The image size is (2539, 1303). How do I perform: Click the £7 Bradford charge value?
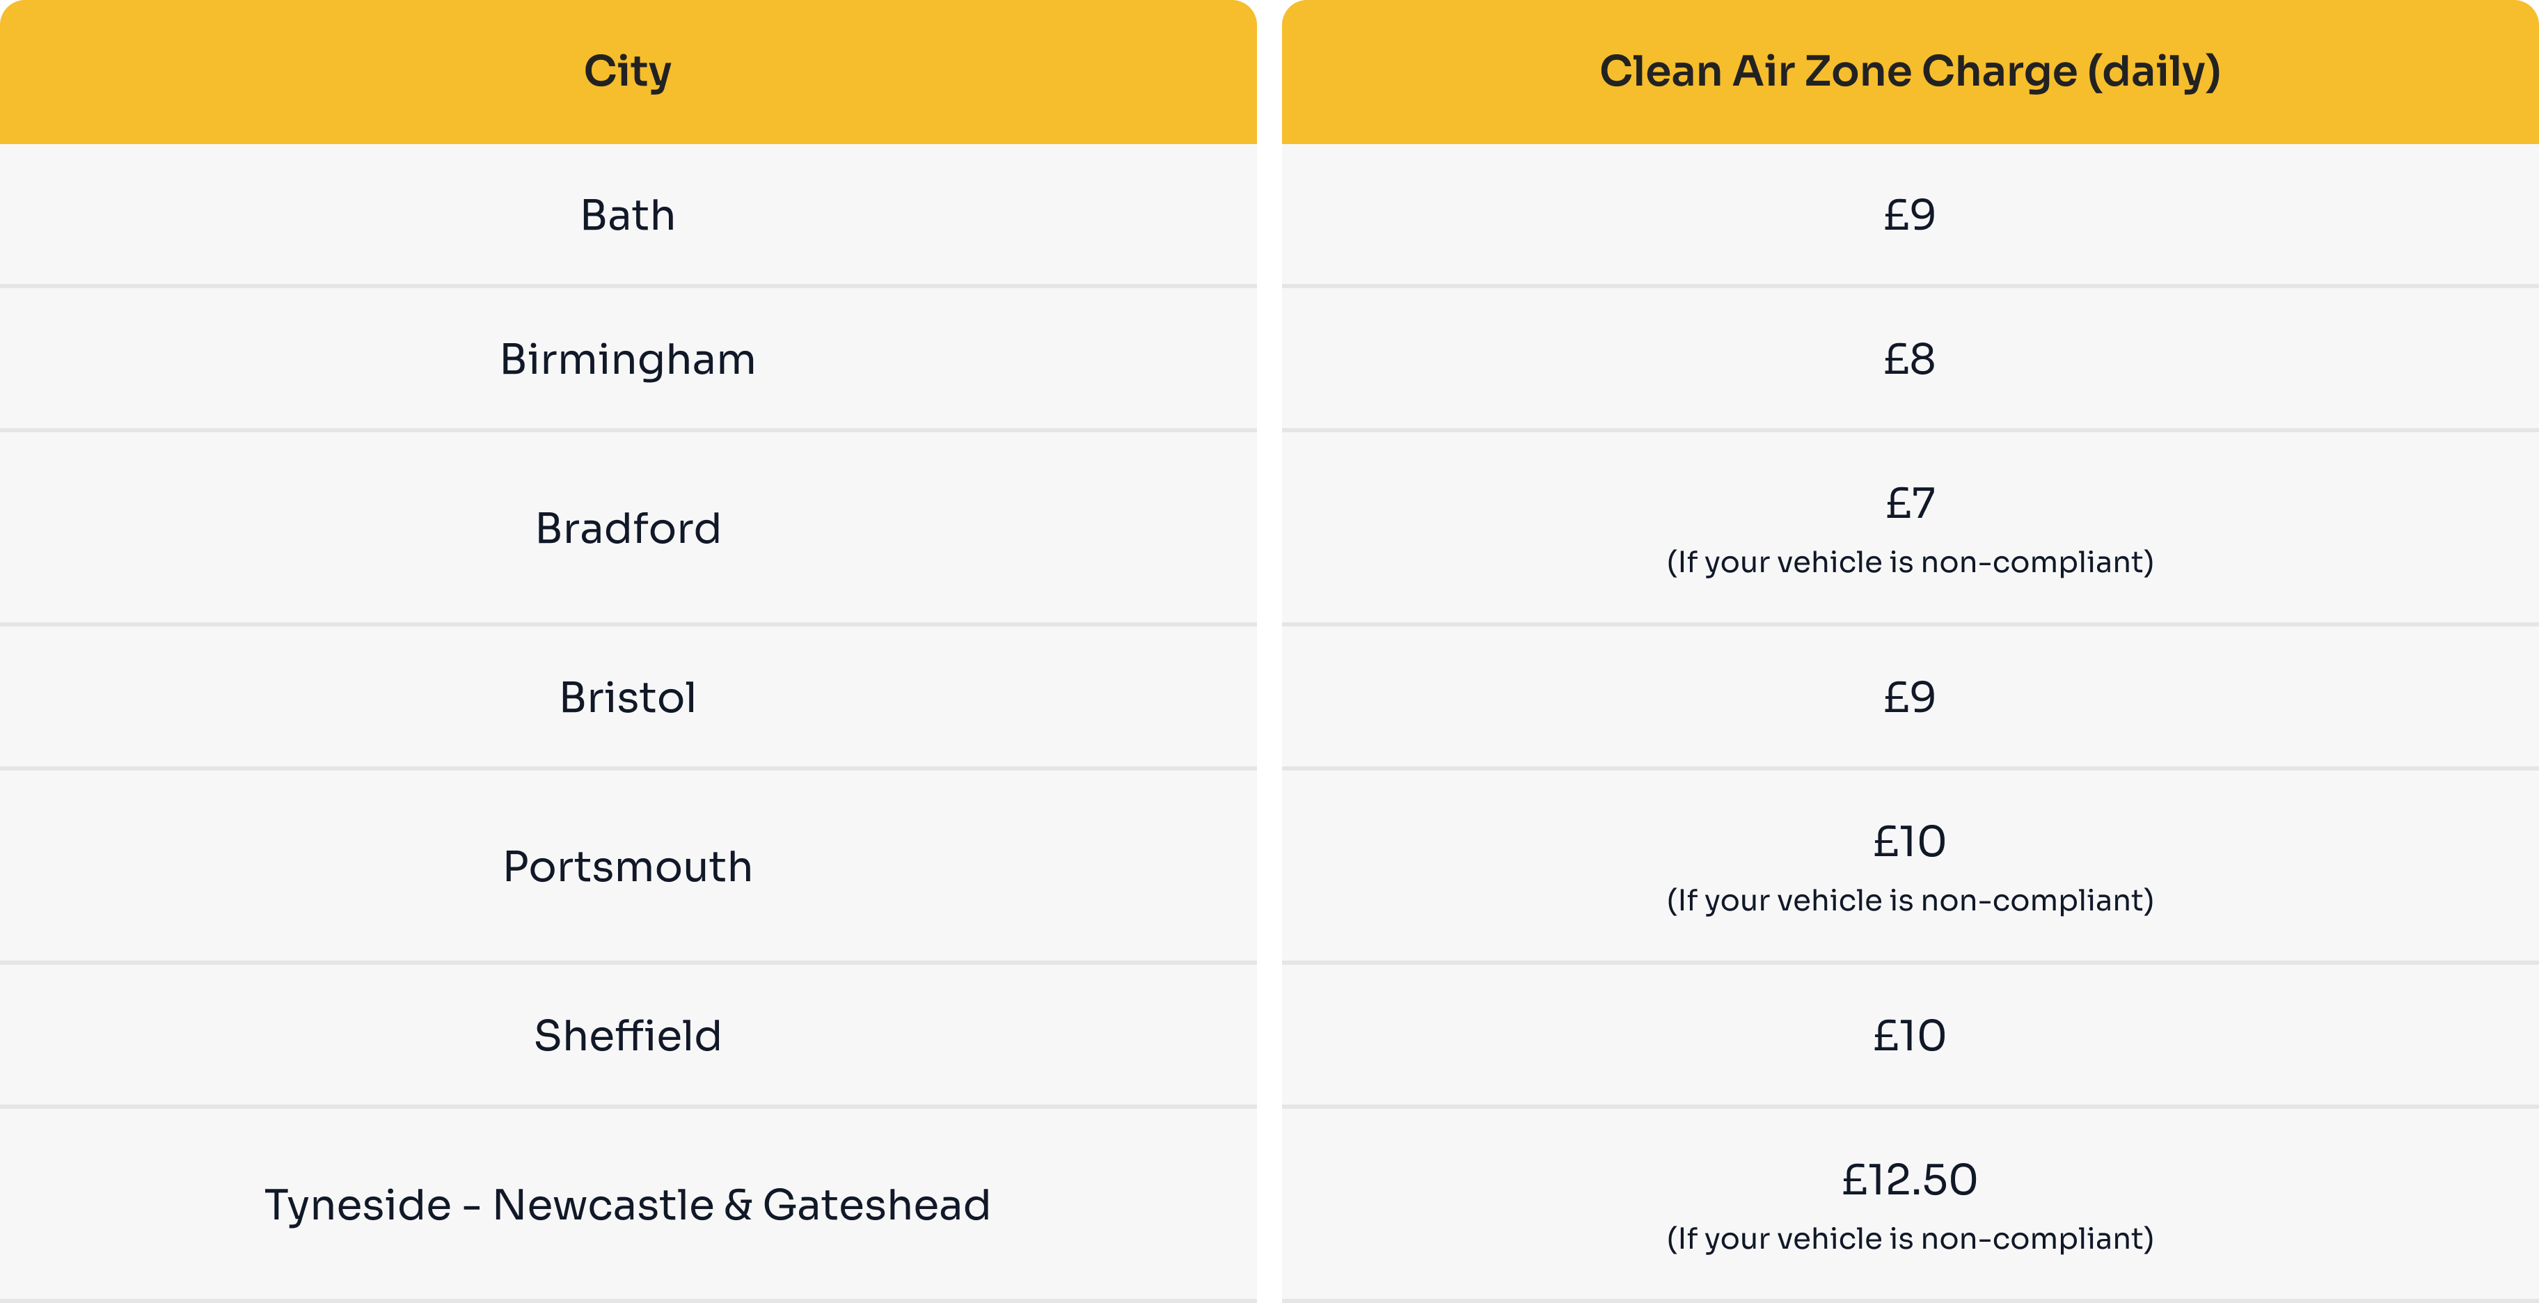(1909, 504)
